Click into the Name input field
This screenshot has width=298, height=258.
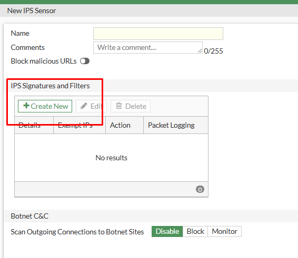pos(158,34)
